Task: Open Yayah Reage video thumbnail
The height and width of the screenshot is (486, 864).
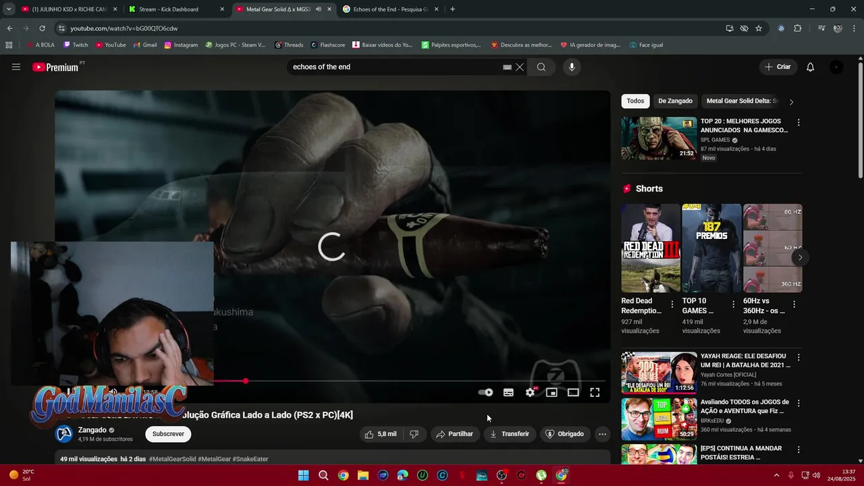Action: coord(659,372)
